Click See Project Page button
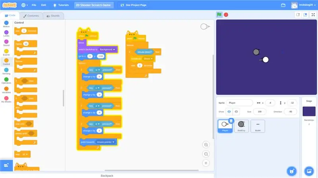Viewport: 318px width, 178px height. [x=134, y=5]
